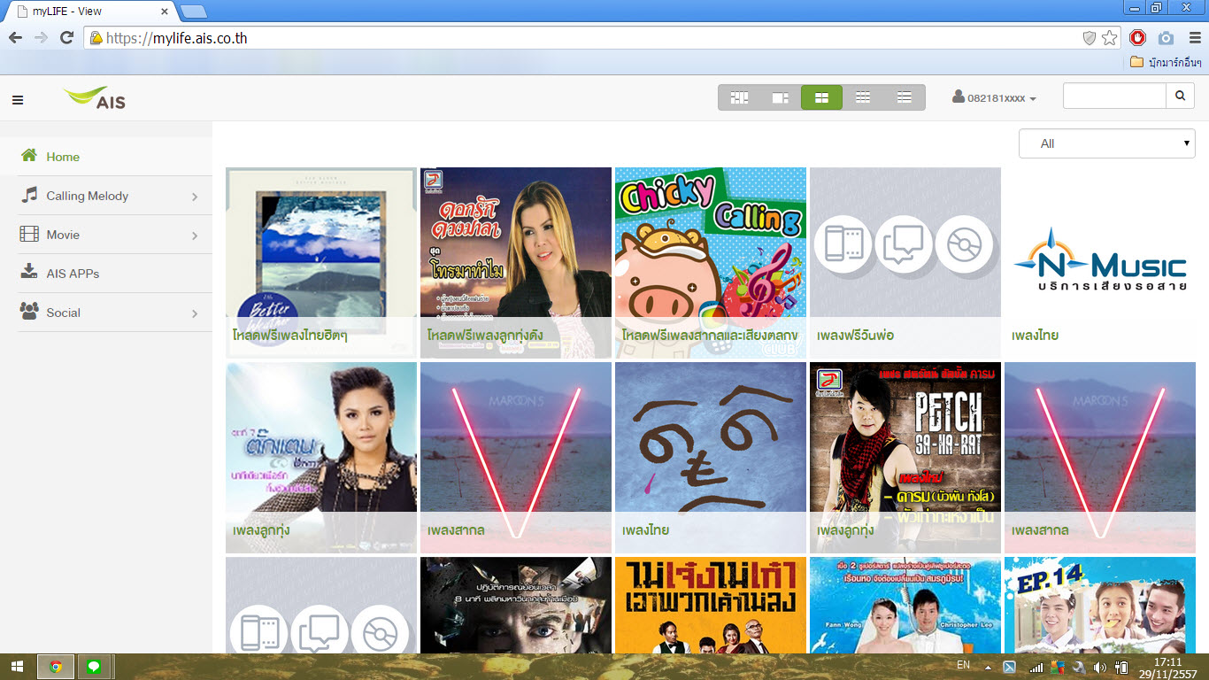Select Calling Melody in the sidebar
This screenshot has height=680, width=1209.
point(115,196)
